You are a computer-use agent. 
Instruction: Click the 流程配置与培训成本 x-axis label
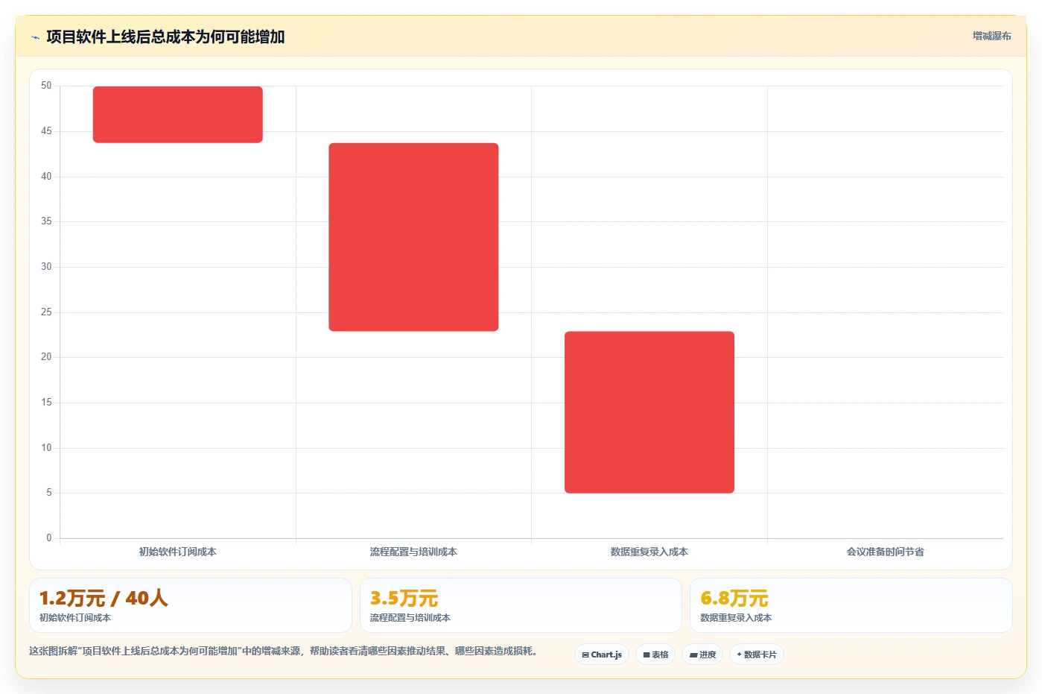413,552
